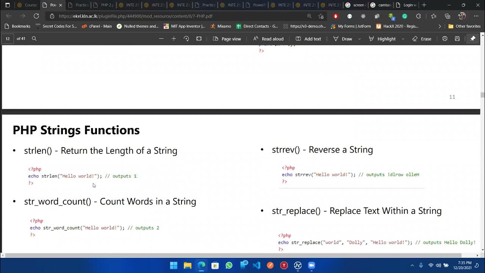The width and height of the screenshot is (485, 273).
Task: Add this page to favorites with the star icon
Action: (321, 16)
